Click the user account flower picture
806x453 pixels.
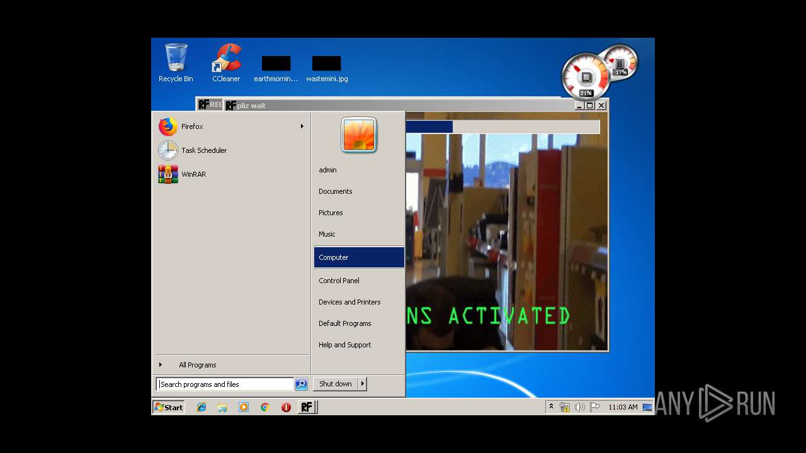point(359,135)
